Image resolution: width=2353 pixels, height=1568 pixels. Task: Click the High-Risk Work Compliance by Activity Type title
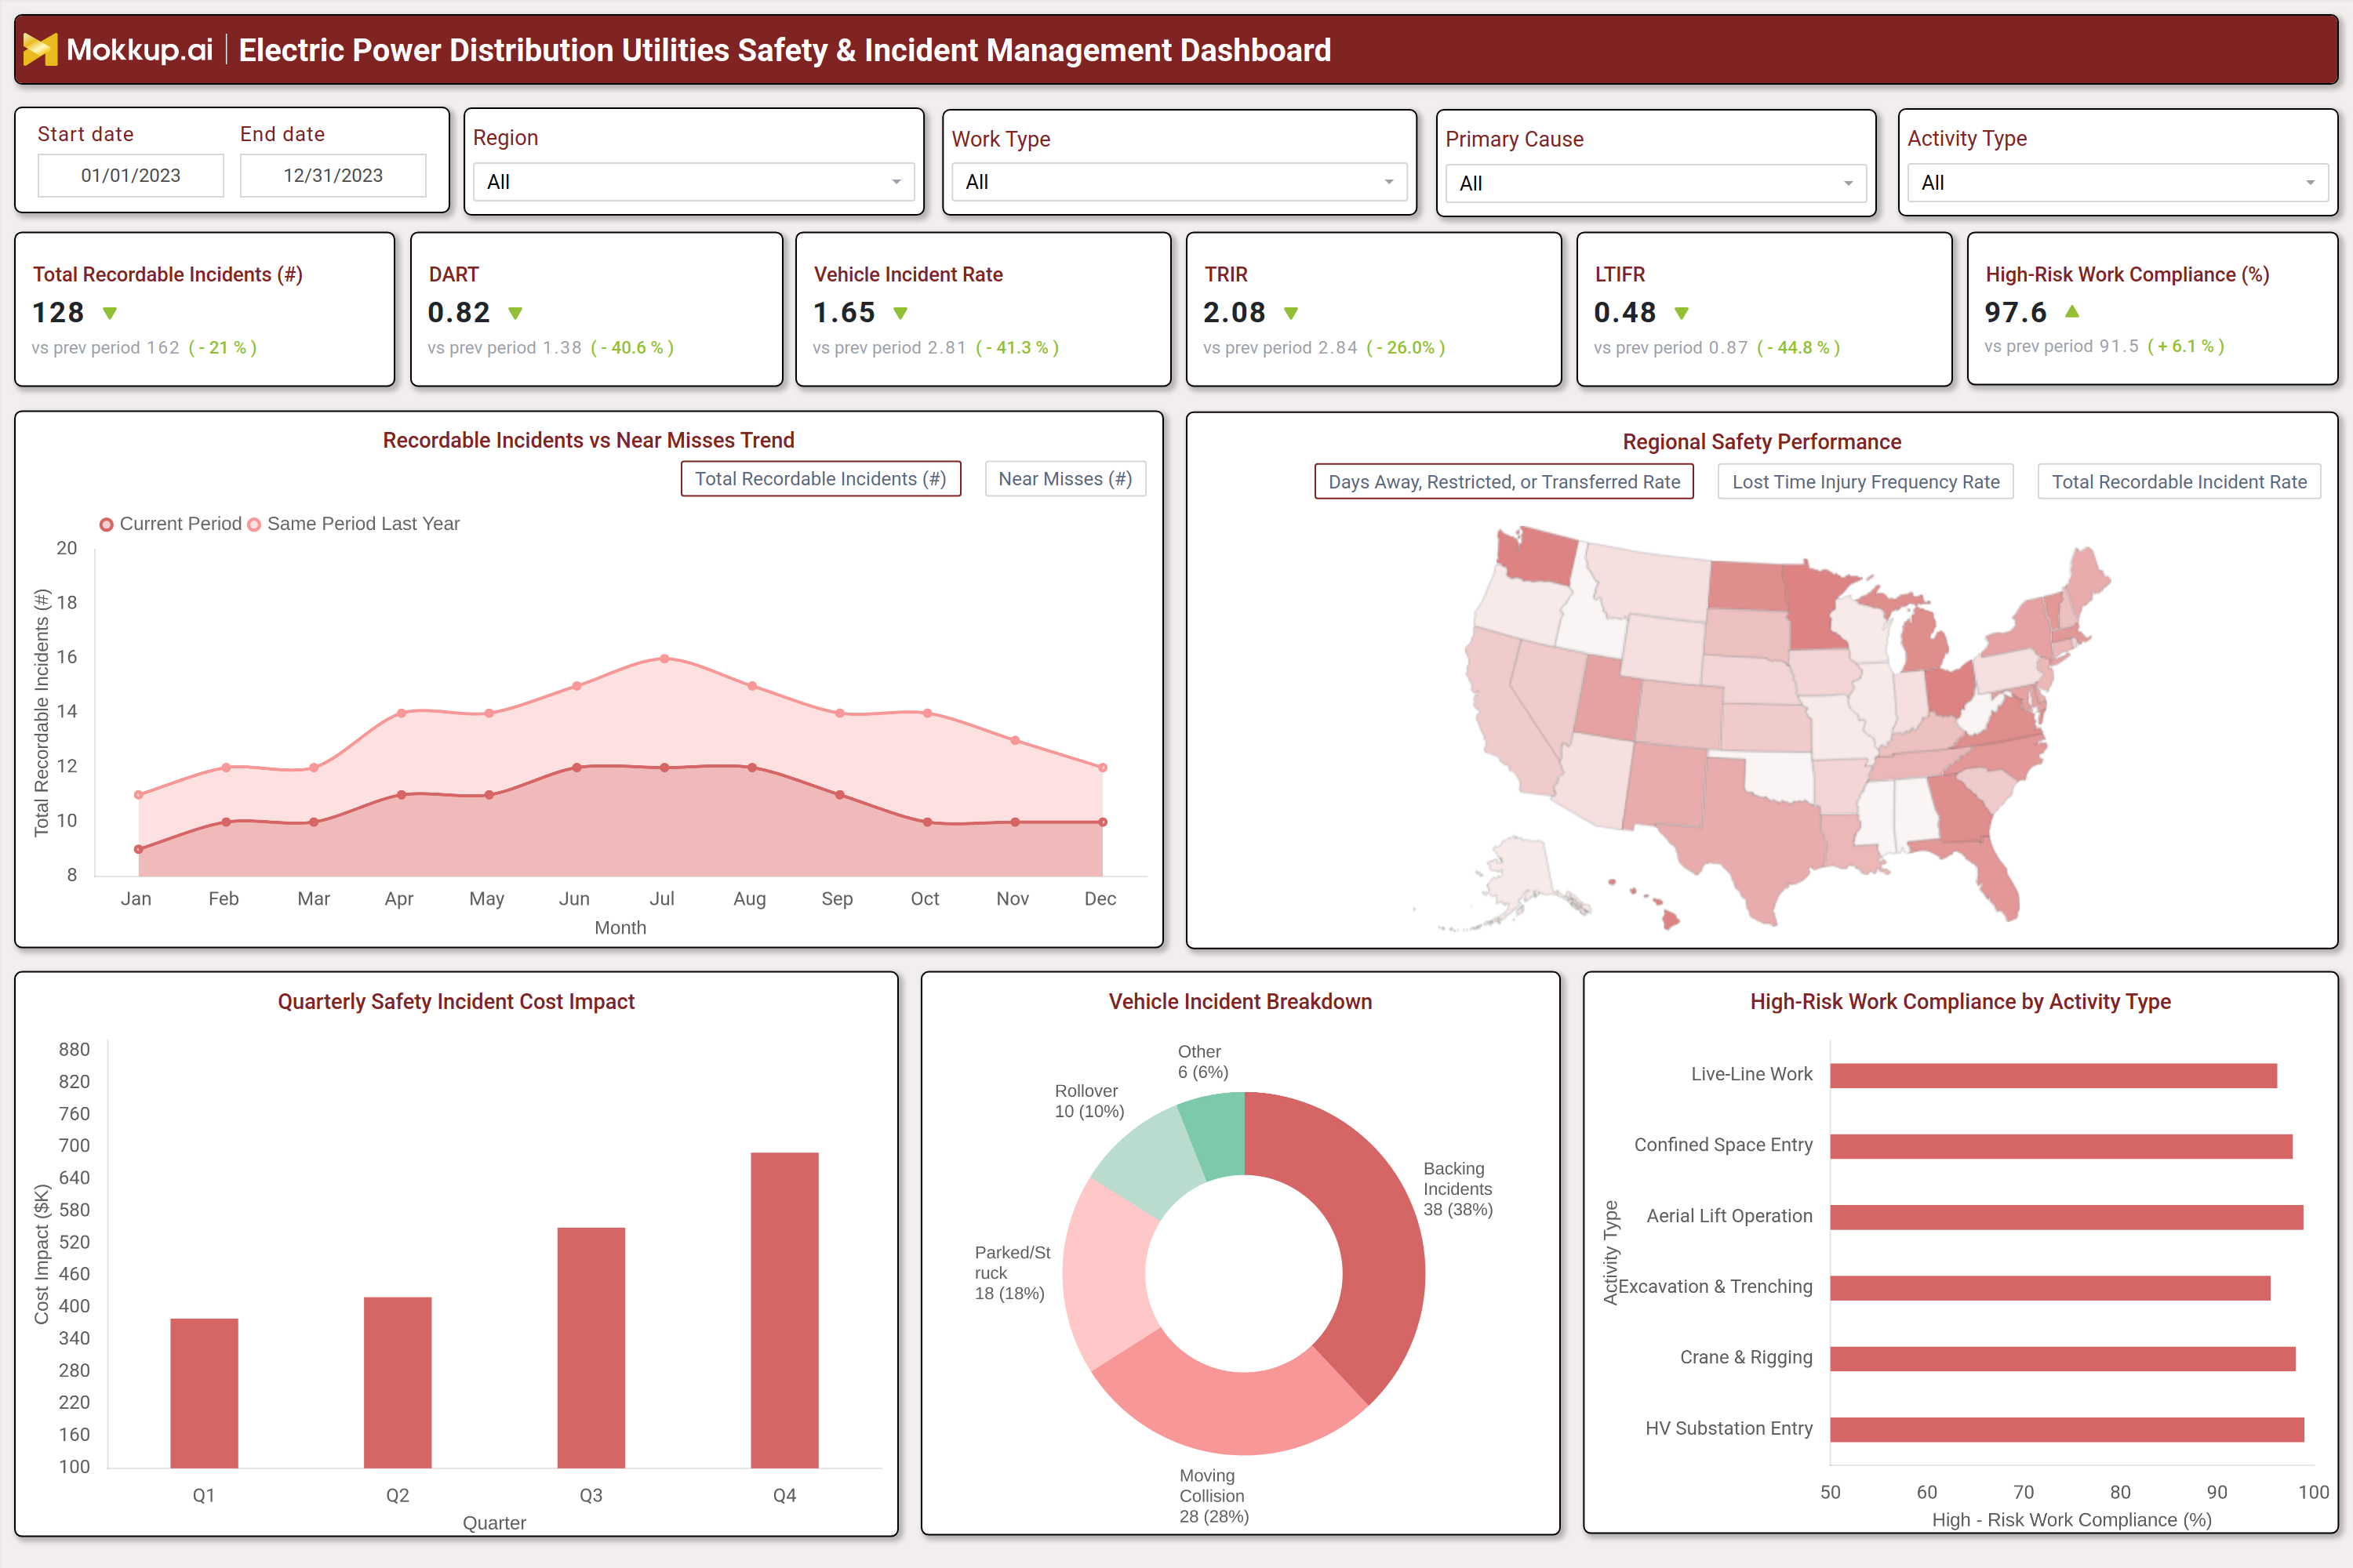1961,1001
